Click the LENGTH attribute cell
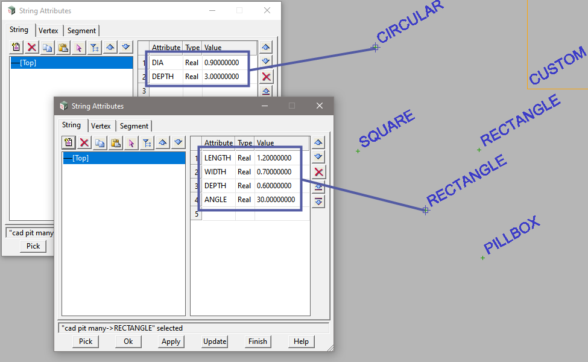 pyautogui.click(x=219, y=158)
